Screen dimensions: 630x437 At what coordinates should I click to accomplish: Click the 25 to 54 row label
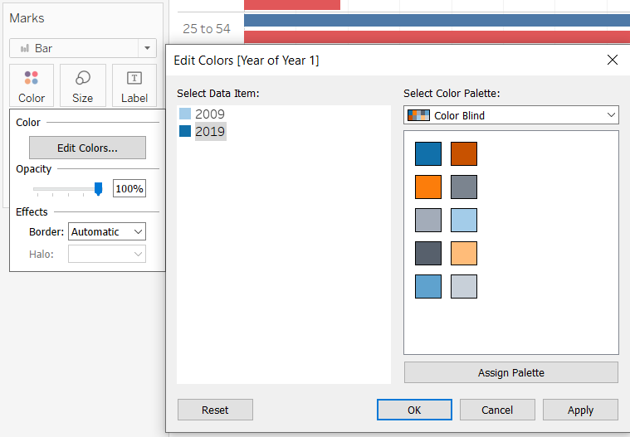[x=207, y=29]
